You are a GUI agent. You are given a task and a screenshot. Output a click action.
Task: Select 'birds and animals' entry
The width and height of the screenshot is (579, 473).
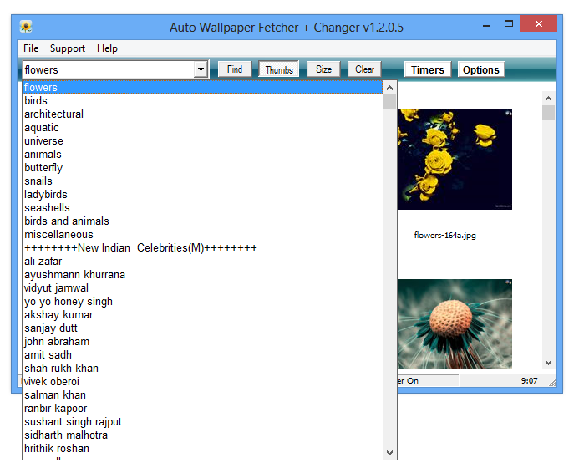tap(203, 221)
